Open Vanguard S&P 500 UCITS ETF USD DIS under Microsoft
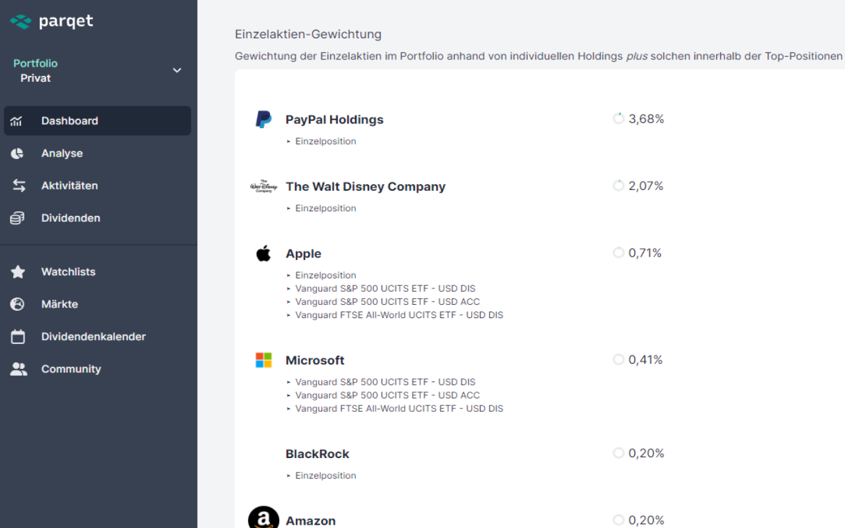The image size is (845, 528). (x=387, y=381)
